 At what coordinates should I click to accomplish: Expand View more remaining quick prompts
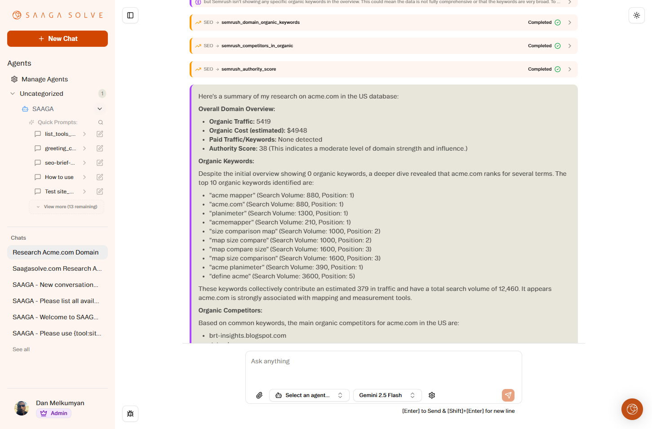[x=66, y=206]
